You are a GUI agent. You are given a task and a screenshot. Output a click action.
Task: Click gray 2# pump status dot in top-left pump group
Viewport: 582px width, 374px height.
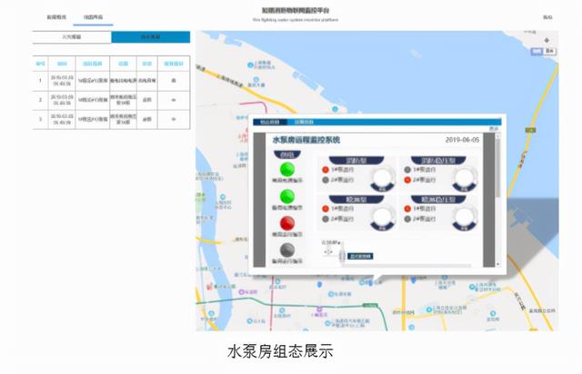326,180
